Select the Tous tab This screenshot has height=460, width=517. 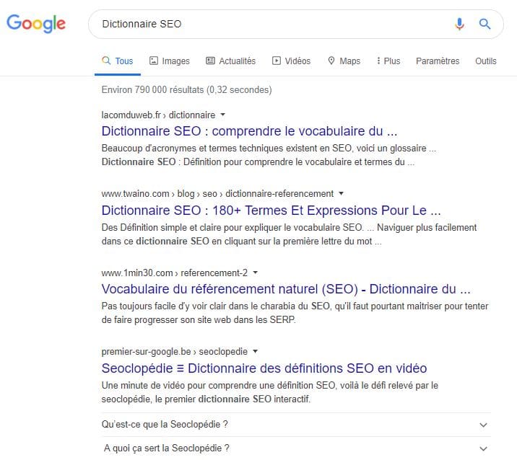point(118,61)
